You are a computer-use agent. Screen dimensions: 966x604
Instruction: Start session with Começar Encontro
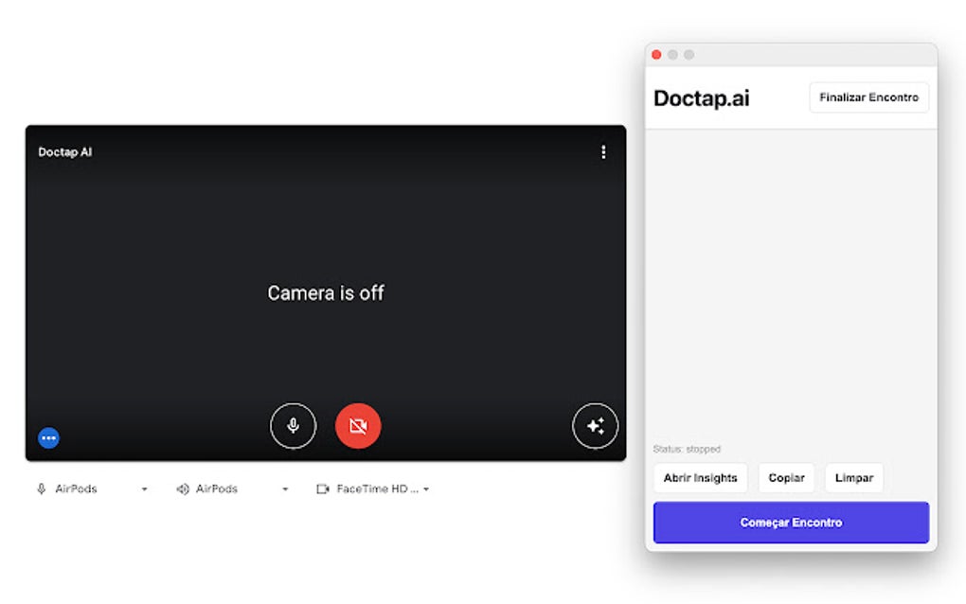click(x=791, y=523)
